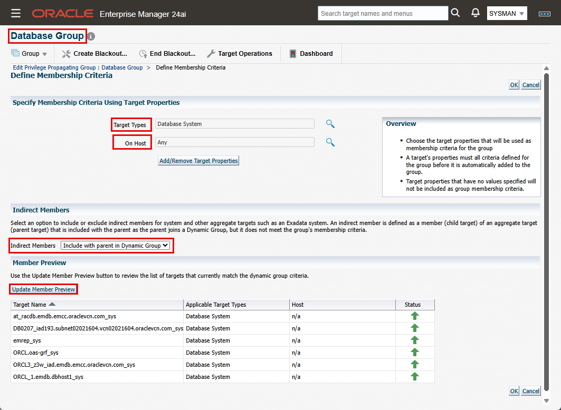Expand the Group menu
Image resolution: width=561 pixels, height=410 pixels.
tap(30, 54)
